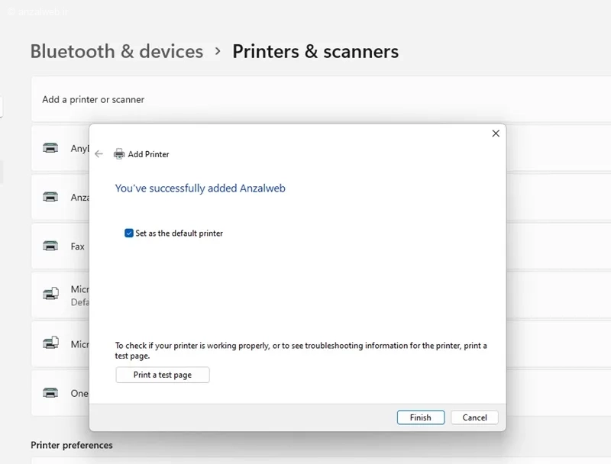611x464 pixels.
Task: Select the default Microsoft printer icon
Action: click(x=50, y=294)
